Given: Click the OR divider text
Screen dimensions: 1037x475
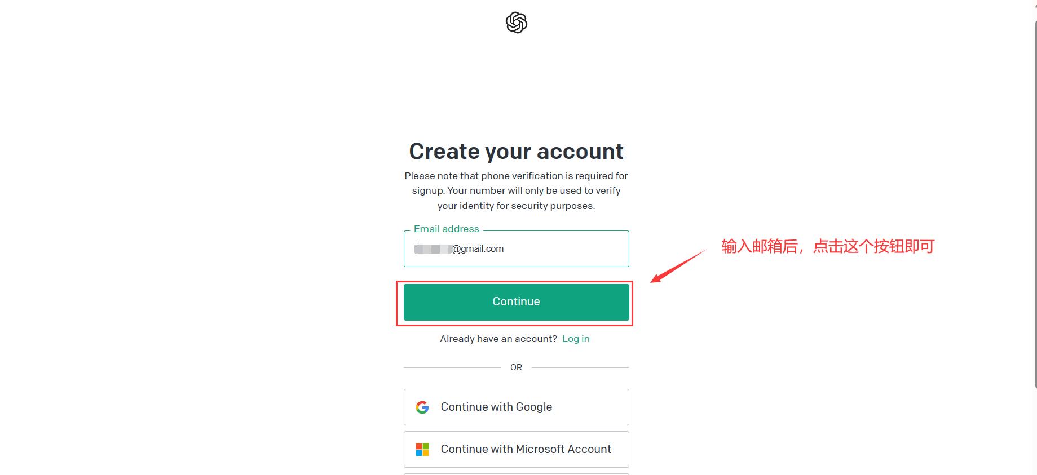Looking at the screenshot, I should click(516, 367).
